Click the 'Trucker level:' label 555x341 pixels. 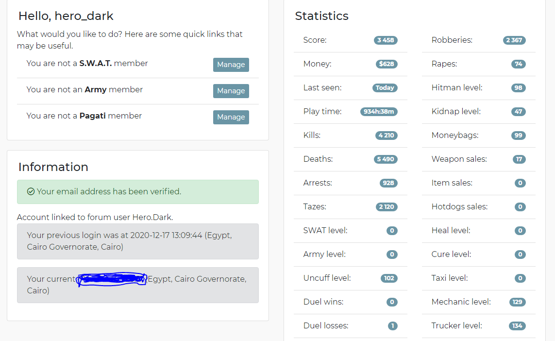point(456,325)
